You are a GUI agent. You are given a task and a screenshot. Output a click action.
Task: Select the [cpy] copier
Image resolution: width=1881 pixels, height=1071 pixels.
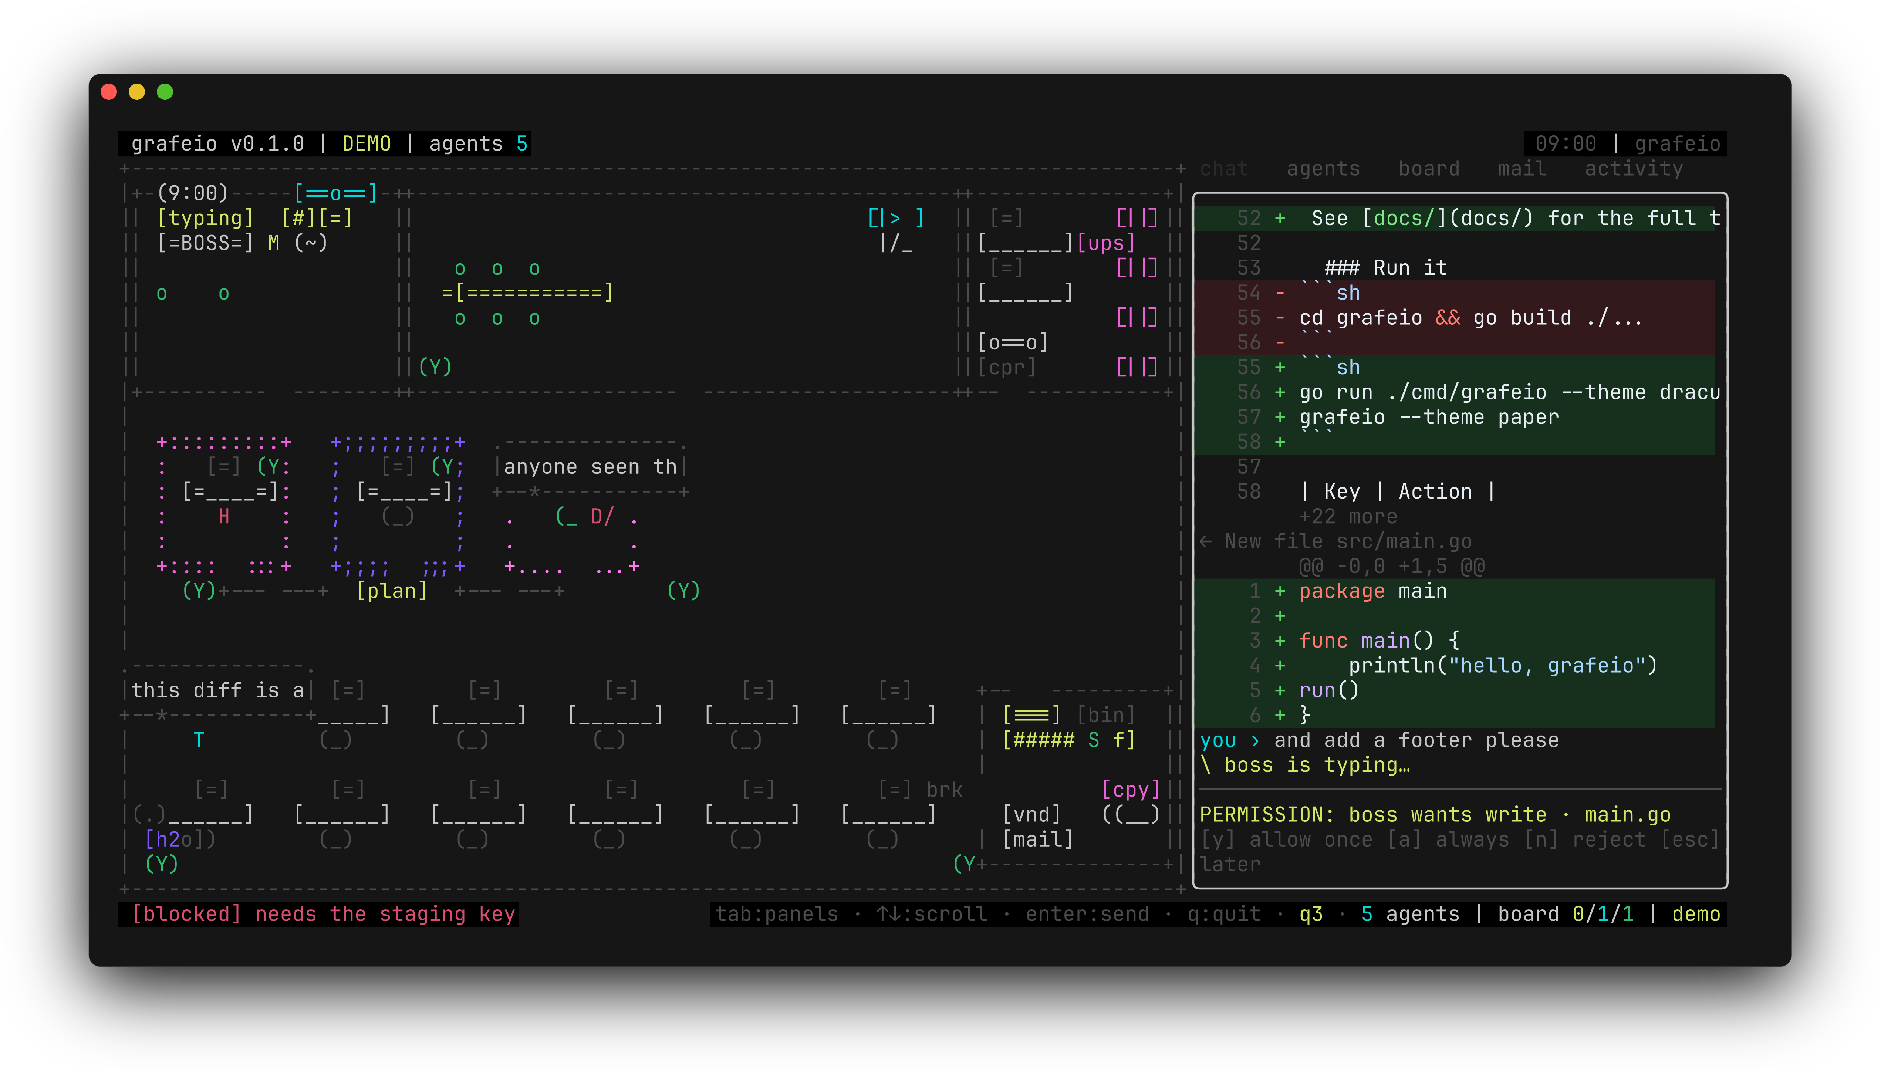(1131, 789)
